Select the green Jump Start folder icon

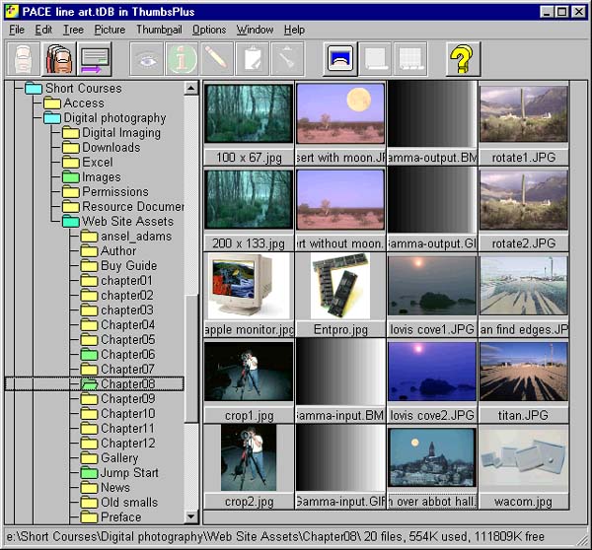tap(89, 473)
